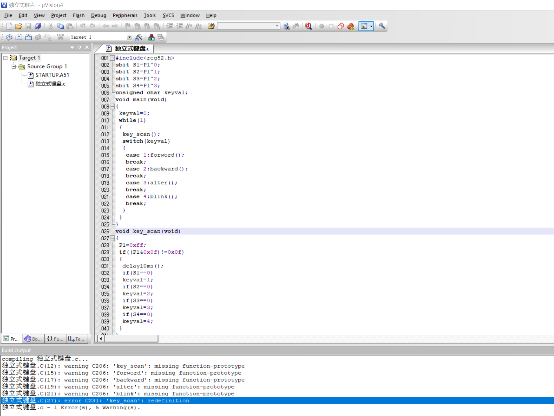Start the debug session
This screenshot has width=554, height=416.
pyautogui.click(x=308, y=26)
